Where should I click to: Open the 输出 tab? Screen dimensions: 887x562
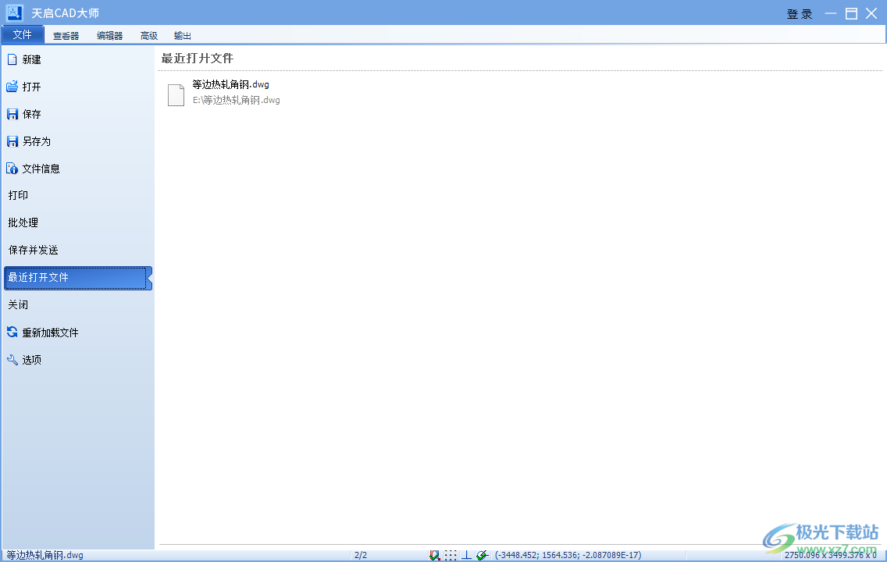[182, 36]
